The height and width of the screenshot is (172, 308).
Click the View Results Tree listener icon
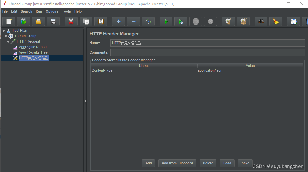[x=15, y=53]
